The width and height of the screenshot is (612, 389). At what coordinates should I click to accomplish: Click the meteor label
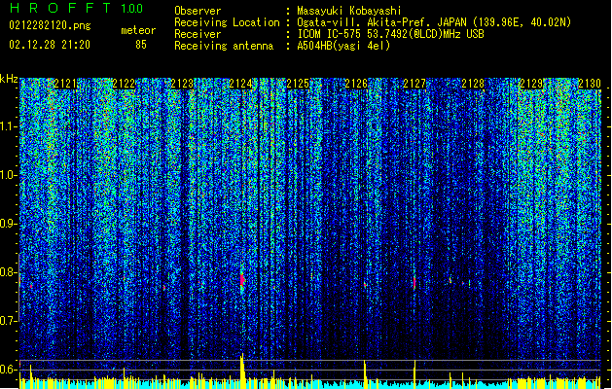point(138,30)
